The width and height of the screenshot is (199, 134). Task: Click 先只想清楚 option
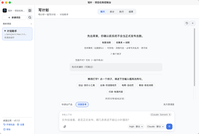click(x=169, y=105)
